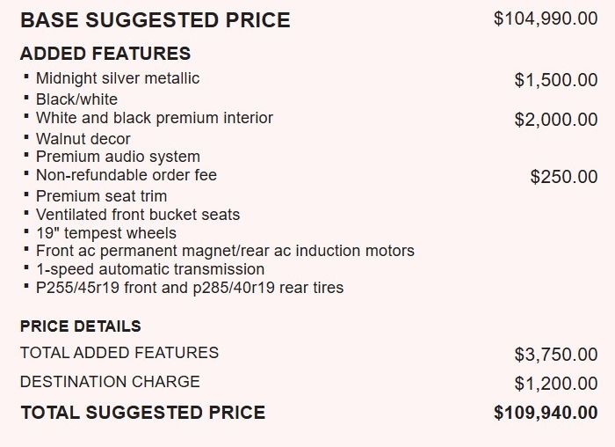The image size is (615, 447).
Task: Select the Walnut decor list item
Action: (x=83, y=139)
